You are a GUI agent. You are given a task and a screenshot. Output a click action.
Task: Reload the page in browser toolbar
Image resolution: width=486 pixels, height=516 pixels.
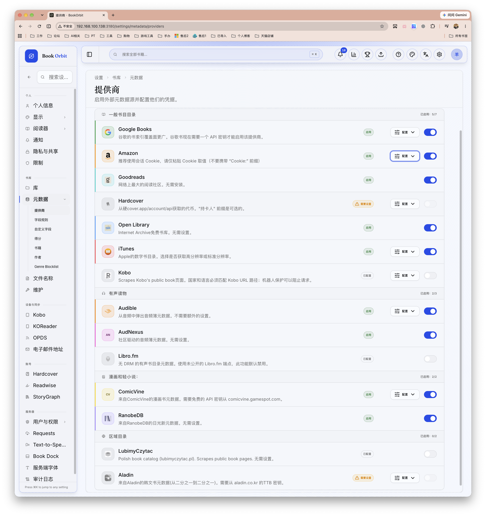39,26
